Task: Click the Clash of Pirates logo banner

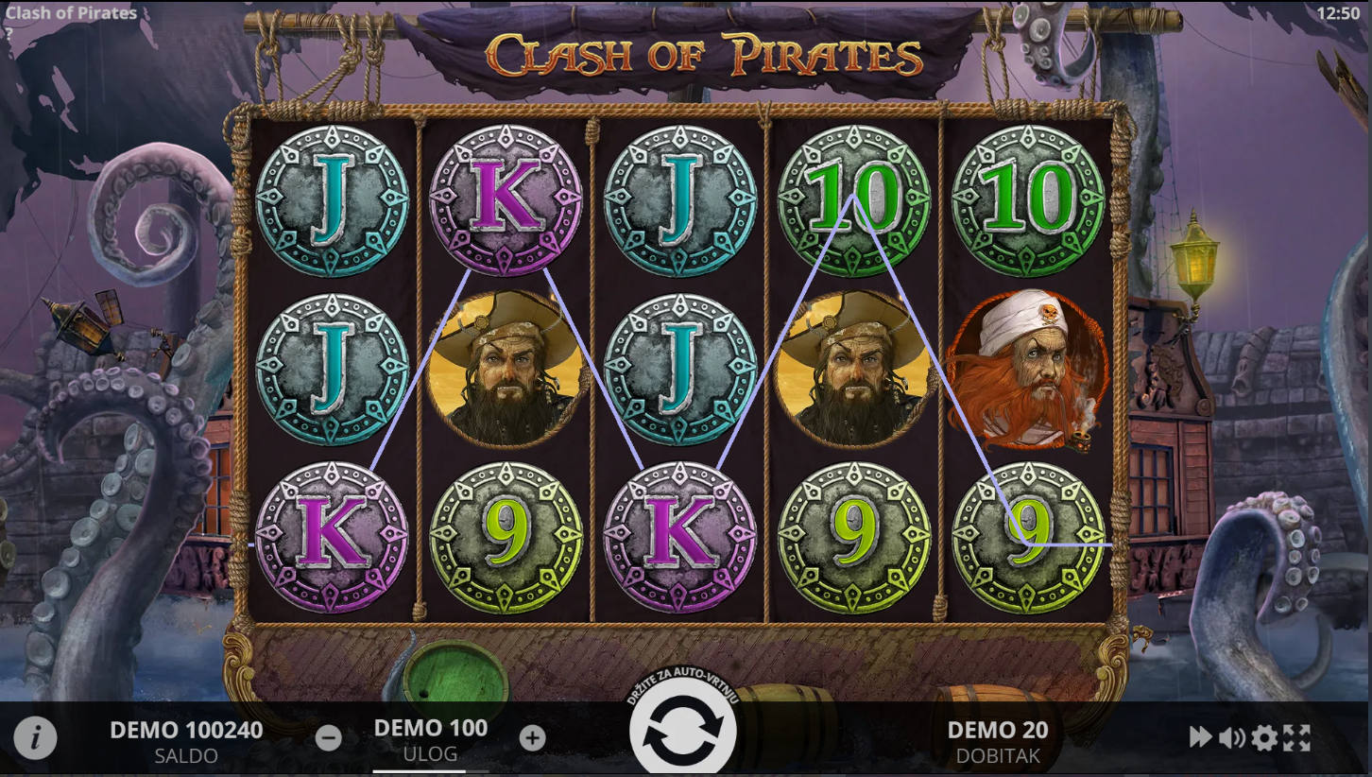Action: pos(704,54)
